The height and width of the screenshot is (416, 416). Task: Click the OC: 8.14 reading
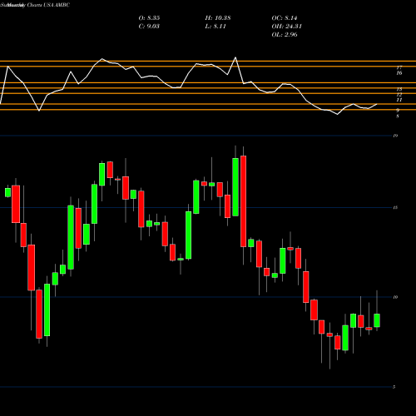285,18
